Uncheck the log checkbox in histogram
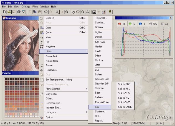 click(163, 24)
